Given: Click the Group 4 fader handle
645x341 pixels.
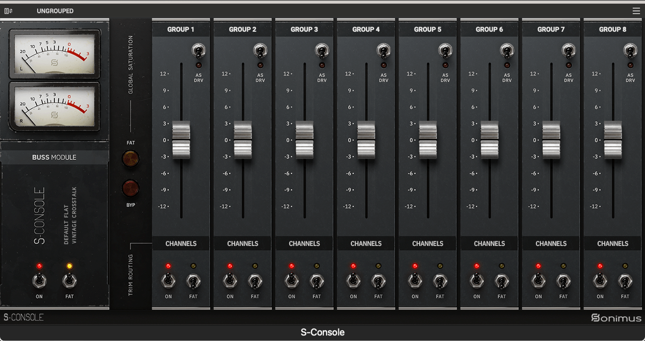Looking at the screenshot, I should point(366,140).
